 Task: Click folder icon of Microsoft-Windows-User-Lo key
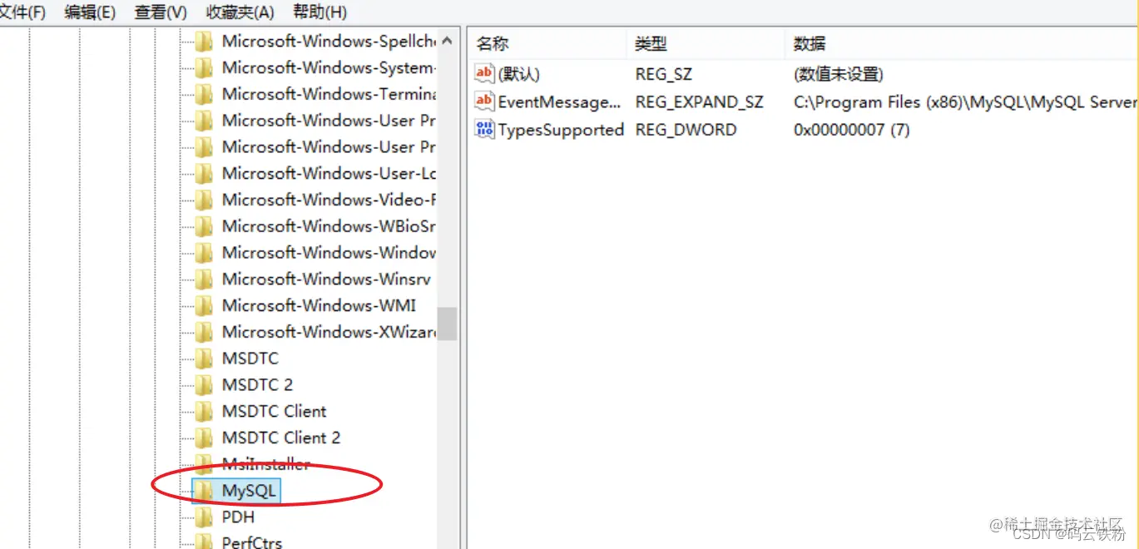pos(203,174)
